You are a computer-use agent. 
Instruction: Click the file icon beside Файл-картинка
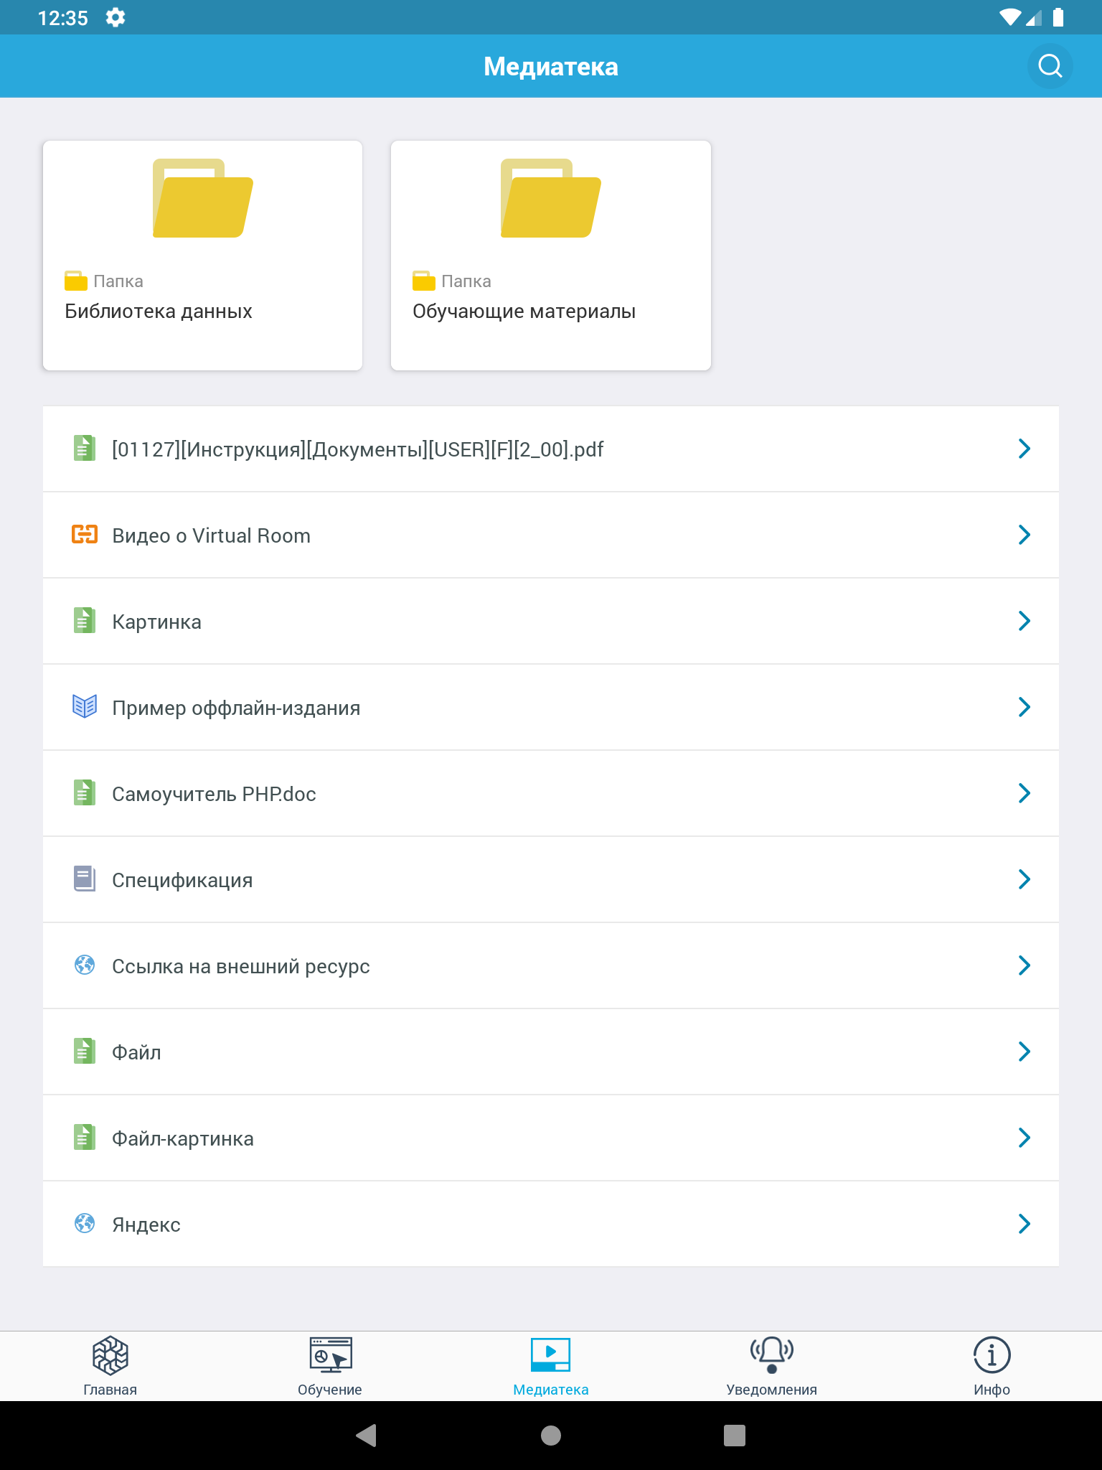click(x=85, y=1138)
